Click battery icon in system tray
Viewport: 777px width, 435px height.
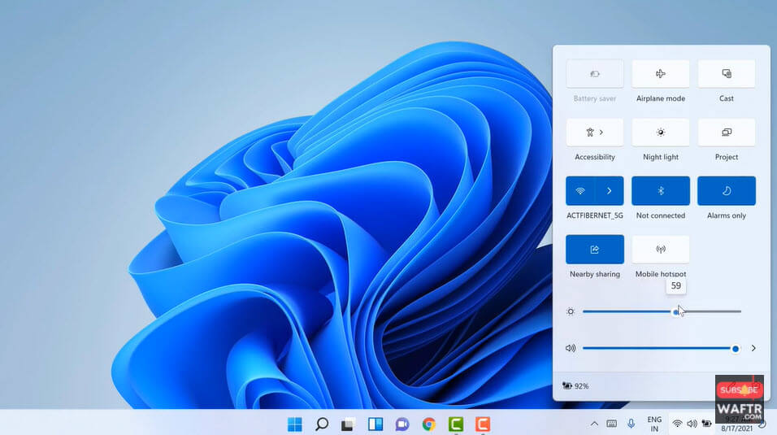706,424
